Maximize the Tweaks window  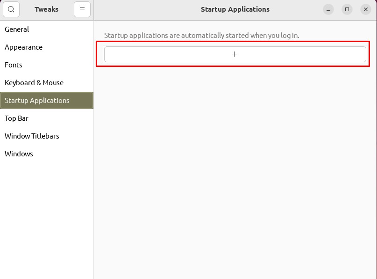[x=347, y=9]
